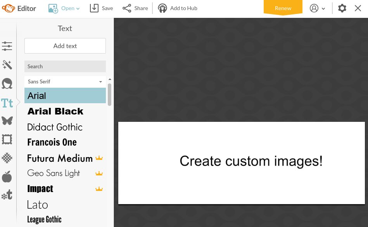Click the Share network icon
The image size is (368, 227).
(x=127, y=8)
